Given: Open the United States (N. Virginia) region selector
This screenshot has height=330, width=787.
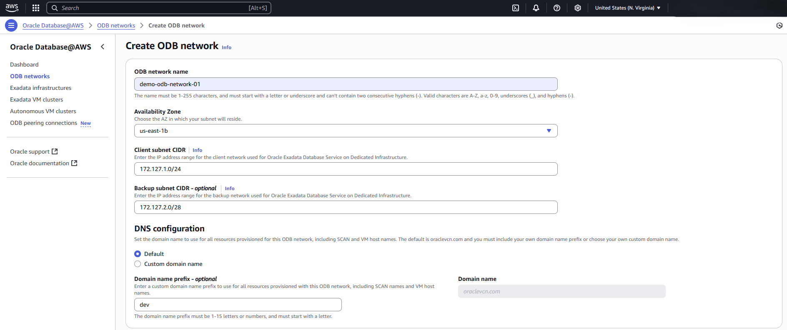Looking at the screenshot, I should [627, 8].
